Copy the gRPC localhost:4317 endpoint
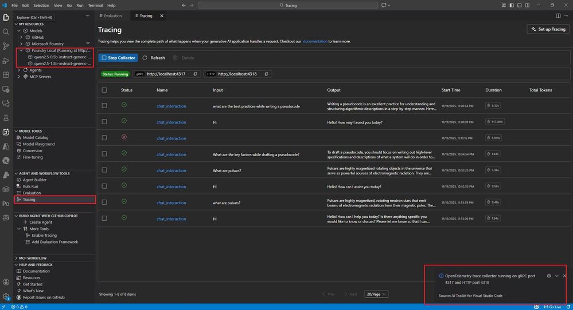573x310 pixels. (x=196, y=74)
